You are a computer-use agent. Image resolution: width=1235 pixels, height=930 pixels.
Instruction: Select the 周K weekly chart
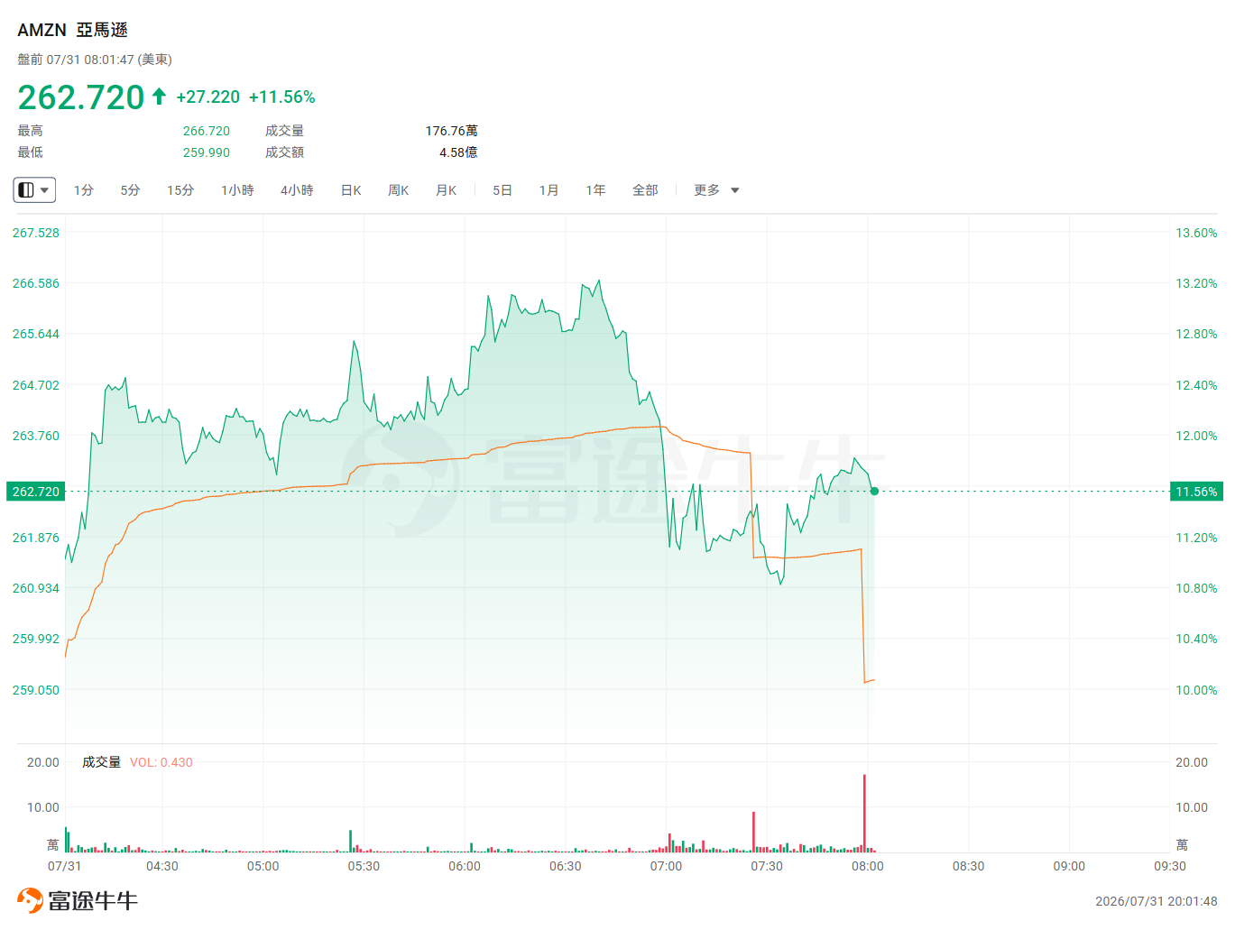tap(399, 190)
